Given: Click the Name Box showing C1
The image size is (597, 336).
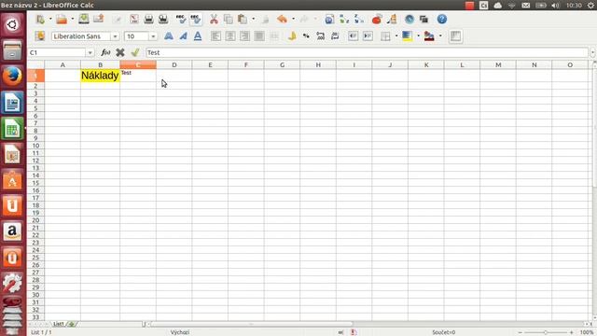Looking at the screenshot, I should pos(57,52).
